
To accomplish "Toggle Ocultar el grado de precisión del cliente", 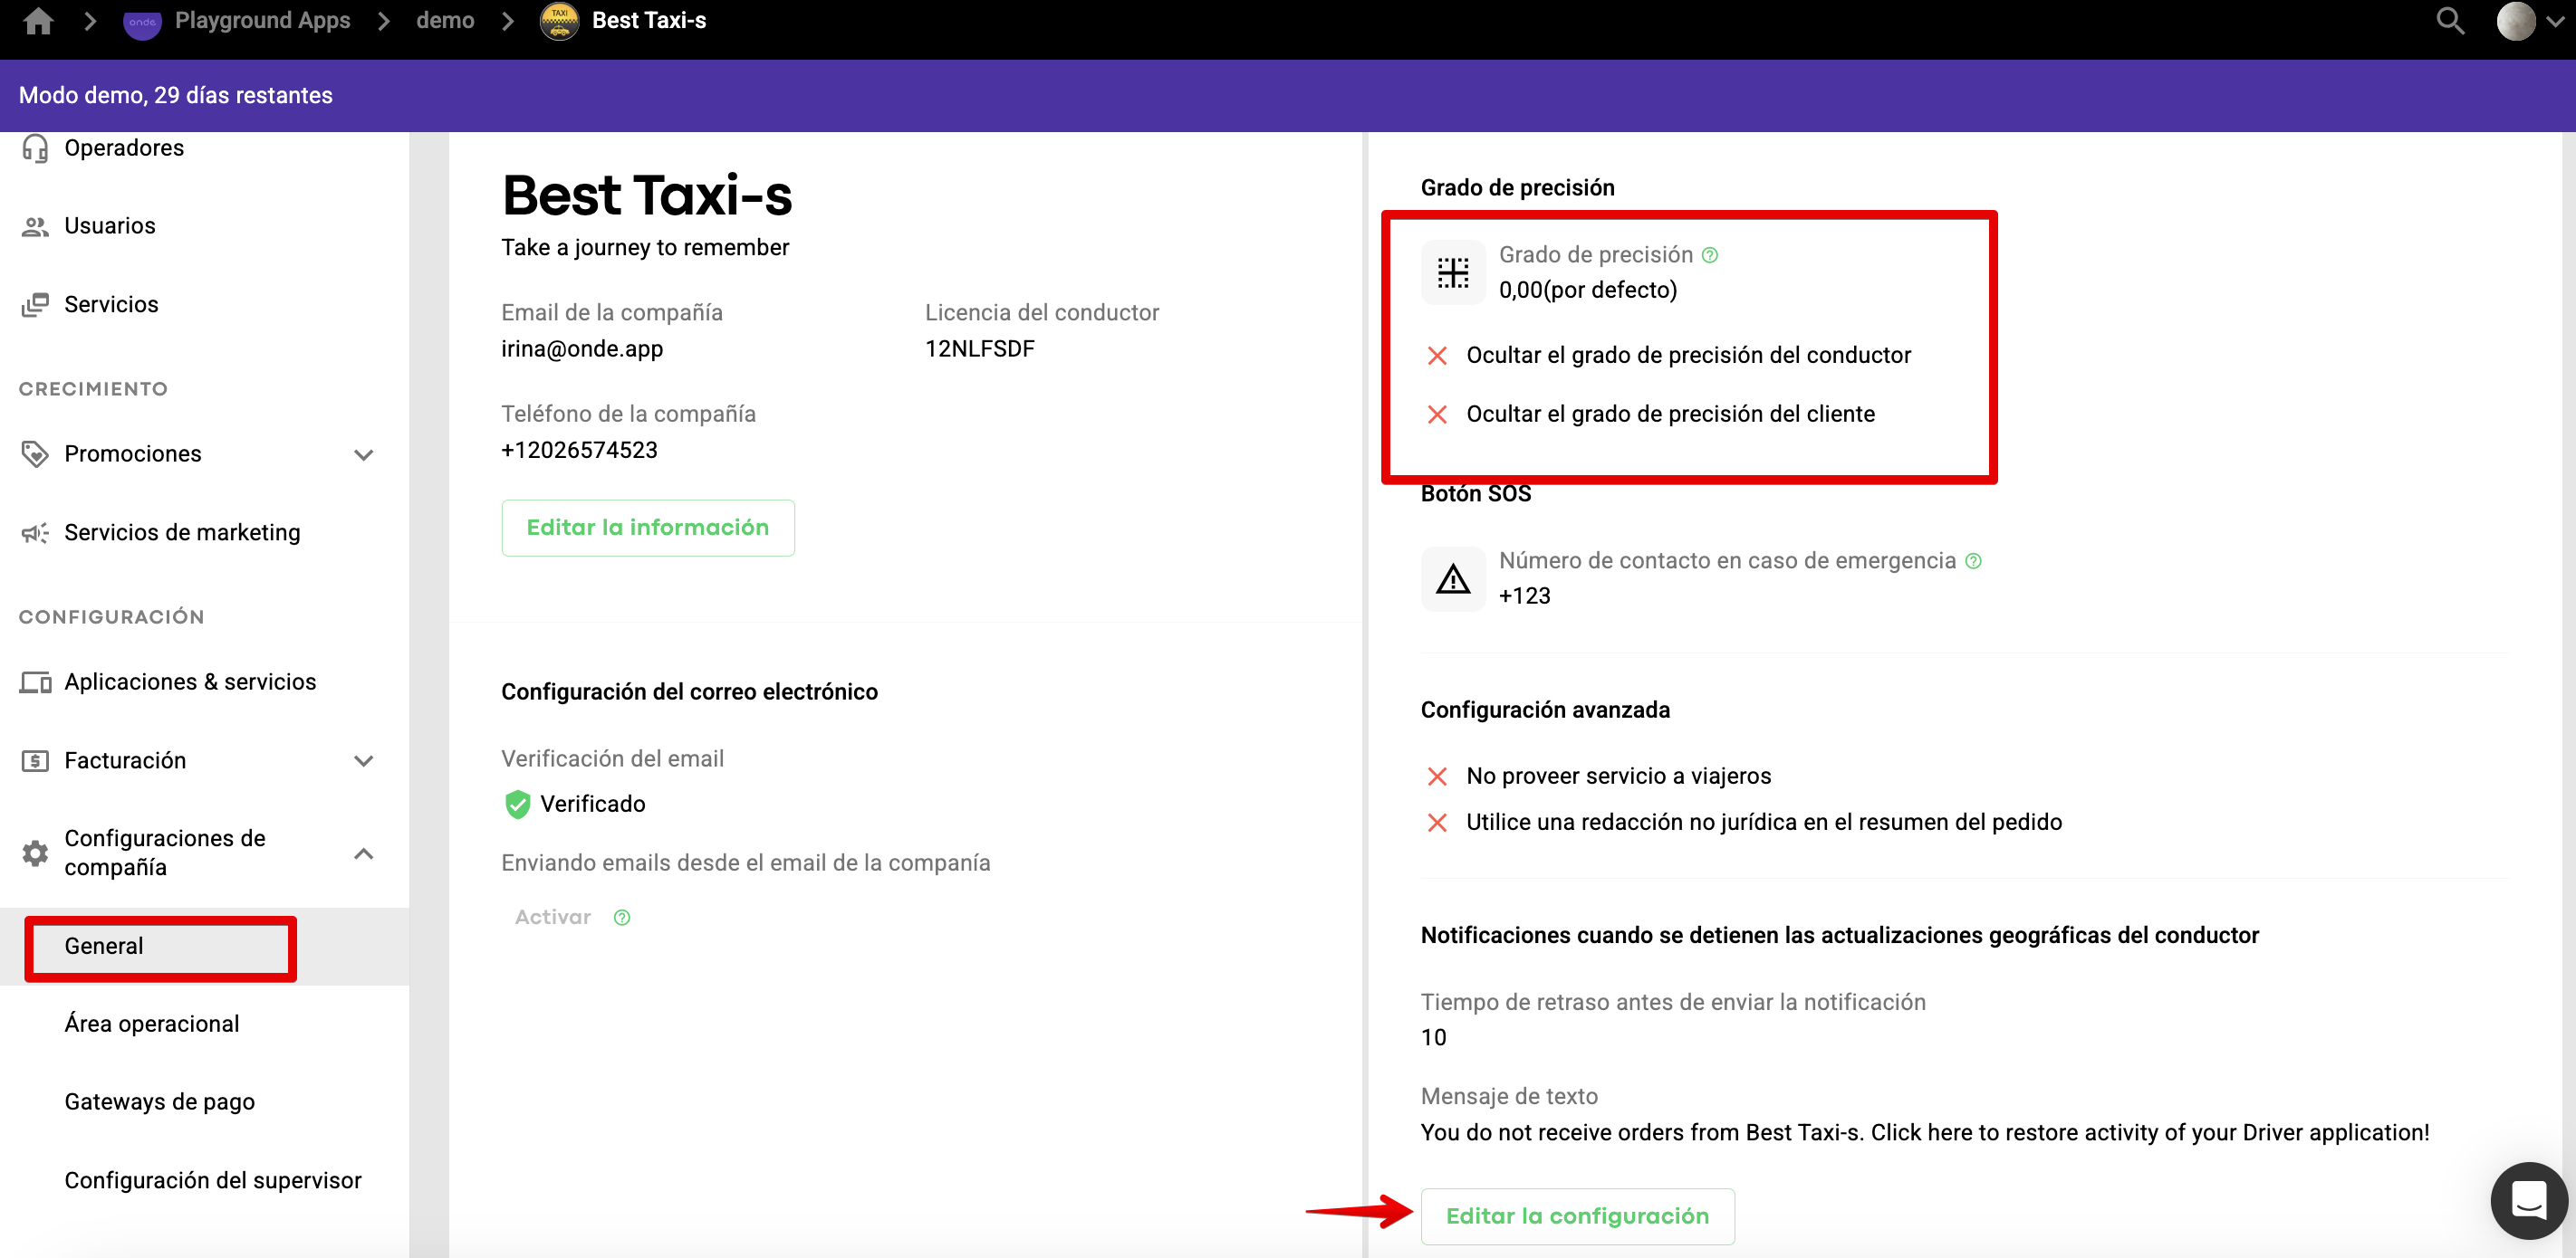I will coord(1437,414).
